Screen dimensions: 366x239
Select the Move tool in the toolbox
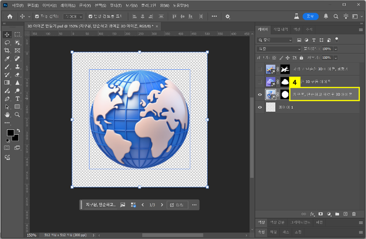(x=7, y=35)
